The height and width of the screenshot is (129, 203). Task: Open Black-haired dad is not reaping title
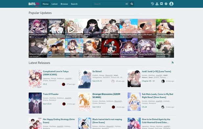pos(107,121)
